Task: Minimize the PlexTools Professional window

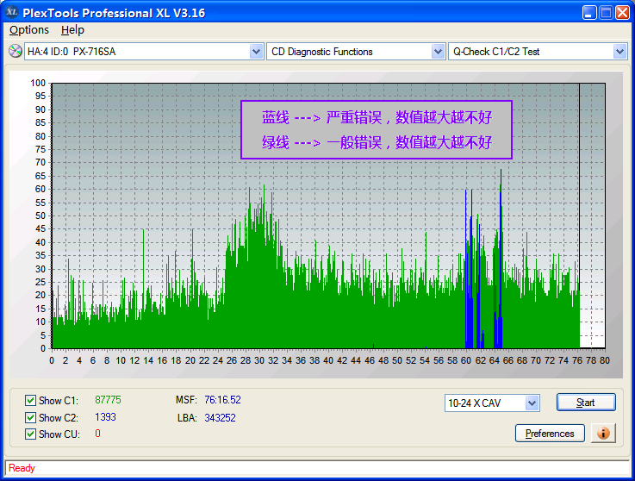Action: (588, 12)
